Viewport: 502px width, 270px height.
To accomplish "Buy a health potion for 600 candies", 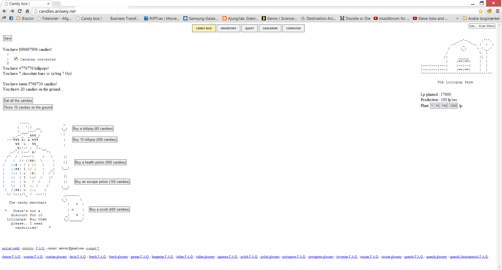I will [x=100, y=162].
